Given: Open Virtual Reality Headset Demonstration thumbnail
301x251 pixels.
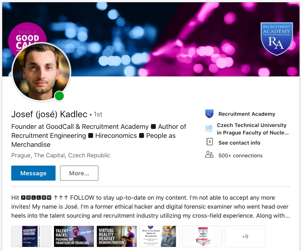Looking at the screenshot, I should [117, 236].
